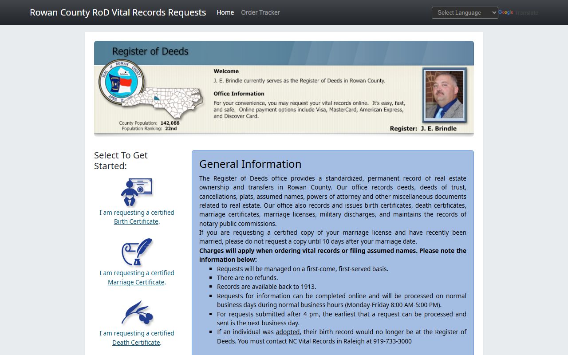Screen dimensions: 568x355
Task: Click the 'Office Information' subheading
Action: point(239,94)
